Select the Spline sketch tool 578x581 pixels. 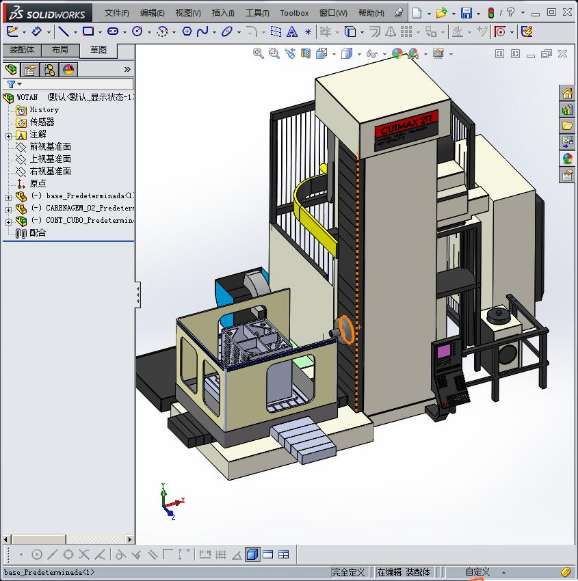pos(202,32)
